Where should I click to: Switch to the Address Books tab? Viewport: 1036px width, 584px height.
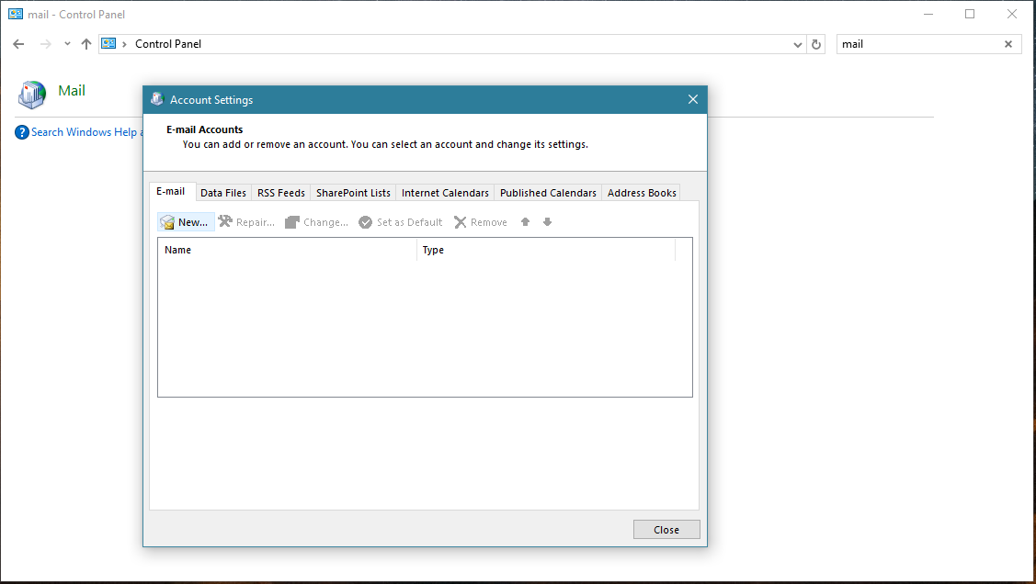coord(642,193)
